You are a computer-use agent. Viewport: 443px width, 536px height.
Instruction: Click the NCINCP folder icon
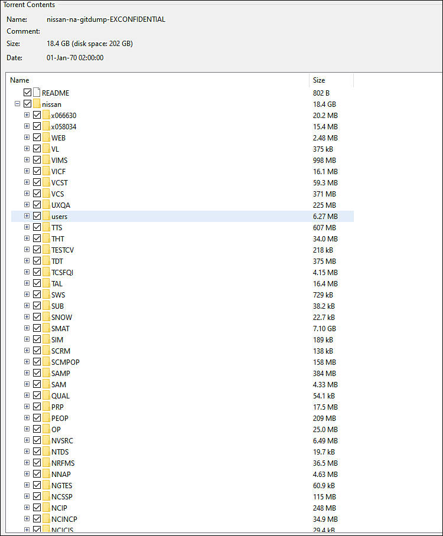[x=46, y=518]
